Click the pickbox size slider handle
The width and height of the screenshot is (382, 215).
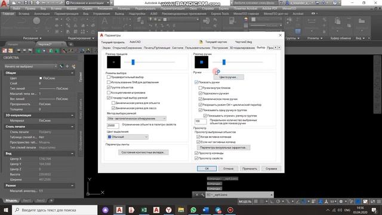click(x=133, y=62)
